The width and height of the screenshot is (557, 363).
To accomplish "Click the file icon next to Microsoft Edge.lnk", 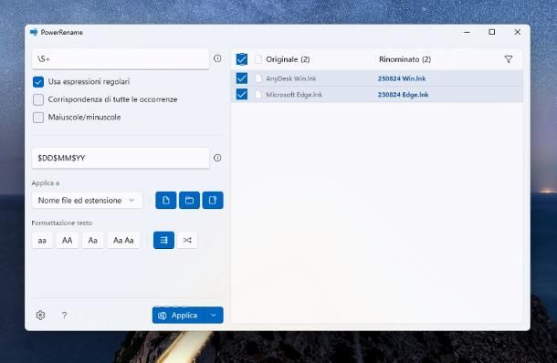I will 258,94.
